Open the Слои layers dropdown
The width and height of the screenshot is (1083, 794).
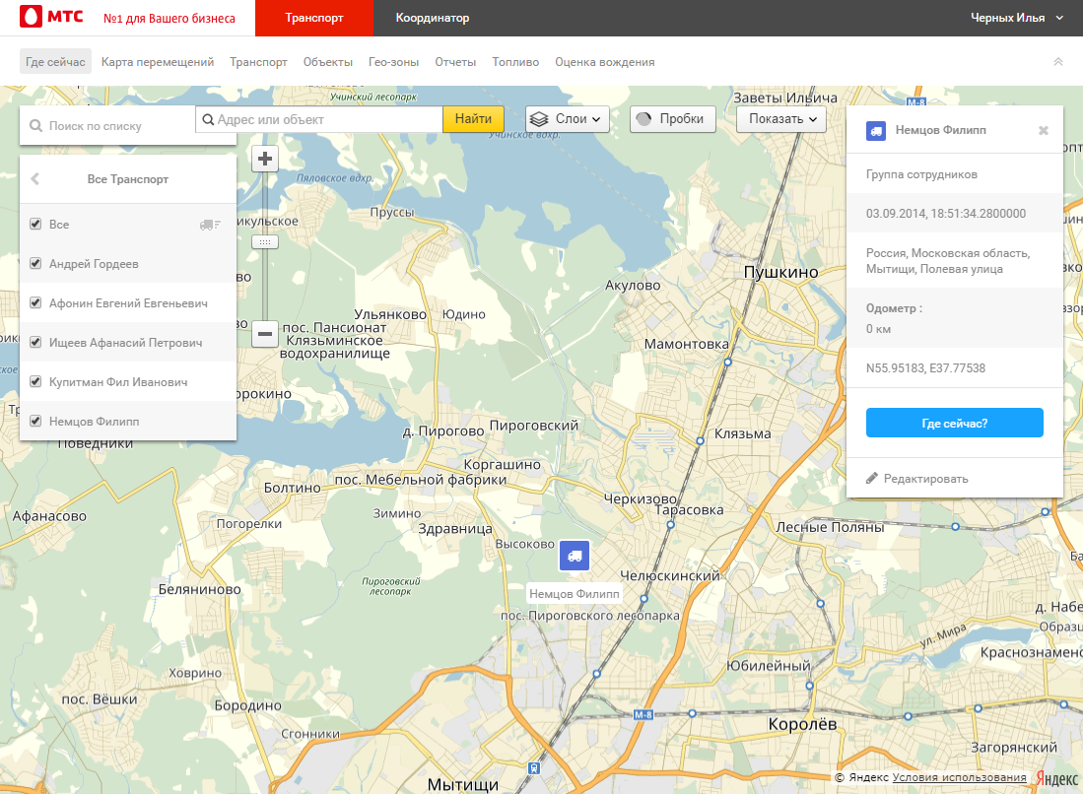[x=567, y=119]
